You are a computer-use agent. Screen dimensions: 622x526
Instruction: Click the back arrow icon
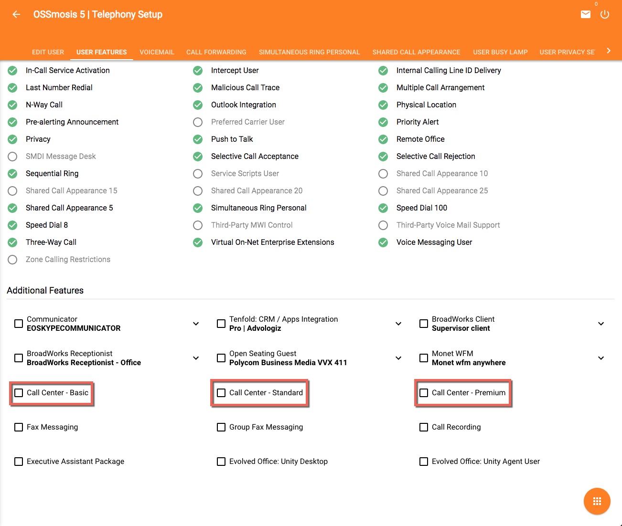pos(16,14)
